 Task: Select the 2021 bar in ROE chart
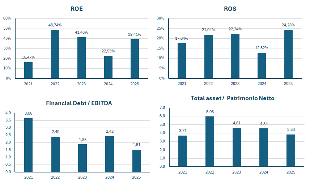28,70
